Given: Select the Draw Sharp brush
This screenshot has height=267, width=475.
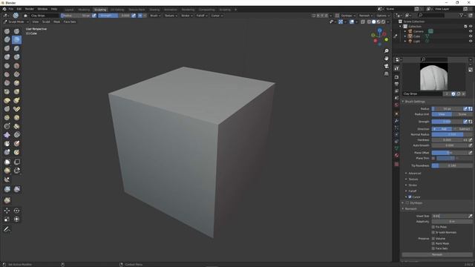Looking at the screenshot, I should (x=16, y=31).
